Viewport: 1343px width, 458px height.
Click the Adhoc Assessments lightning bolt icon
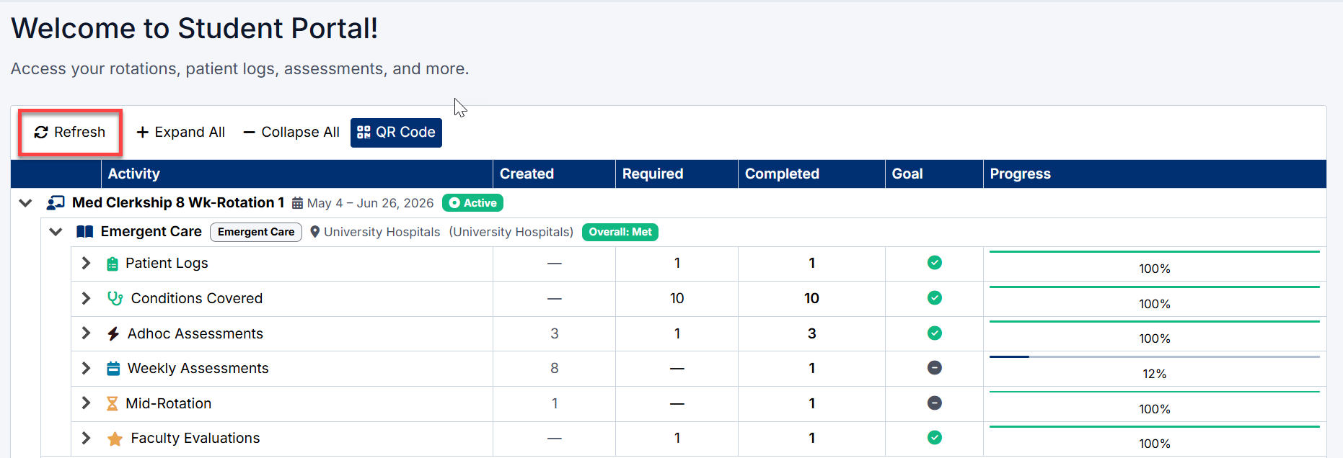113,333
